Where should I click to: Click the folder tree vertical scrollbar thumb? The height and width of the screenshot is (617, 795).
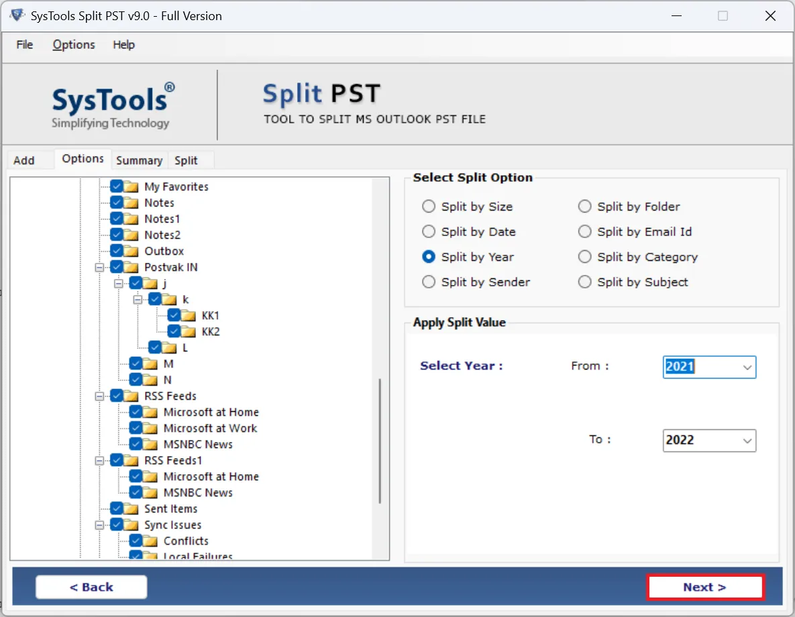(380, 441)
